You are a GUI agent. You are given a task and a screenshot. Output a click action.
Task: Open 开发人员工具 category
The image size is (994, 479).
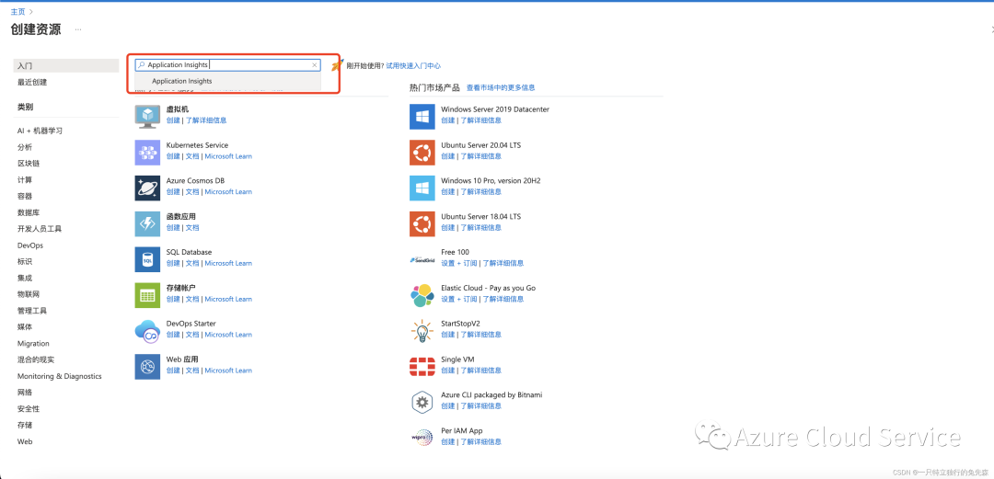40,229
